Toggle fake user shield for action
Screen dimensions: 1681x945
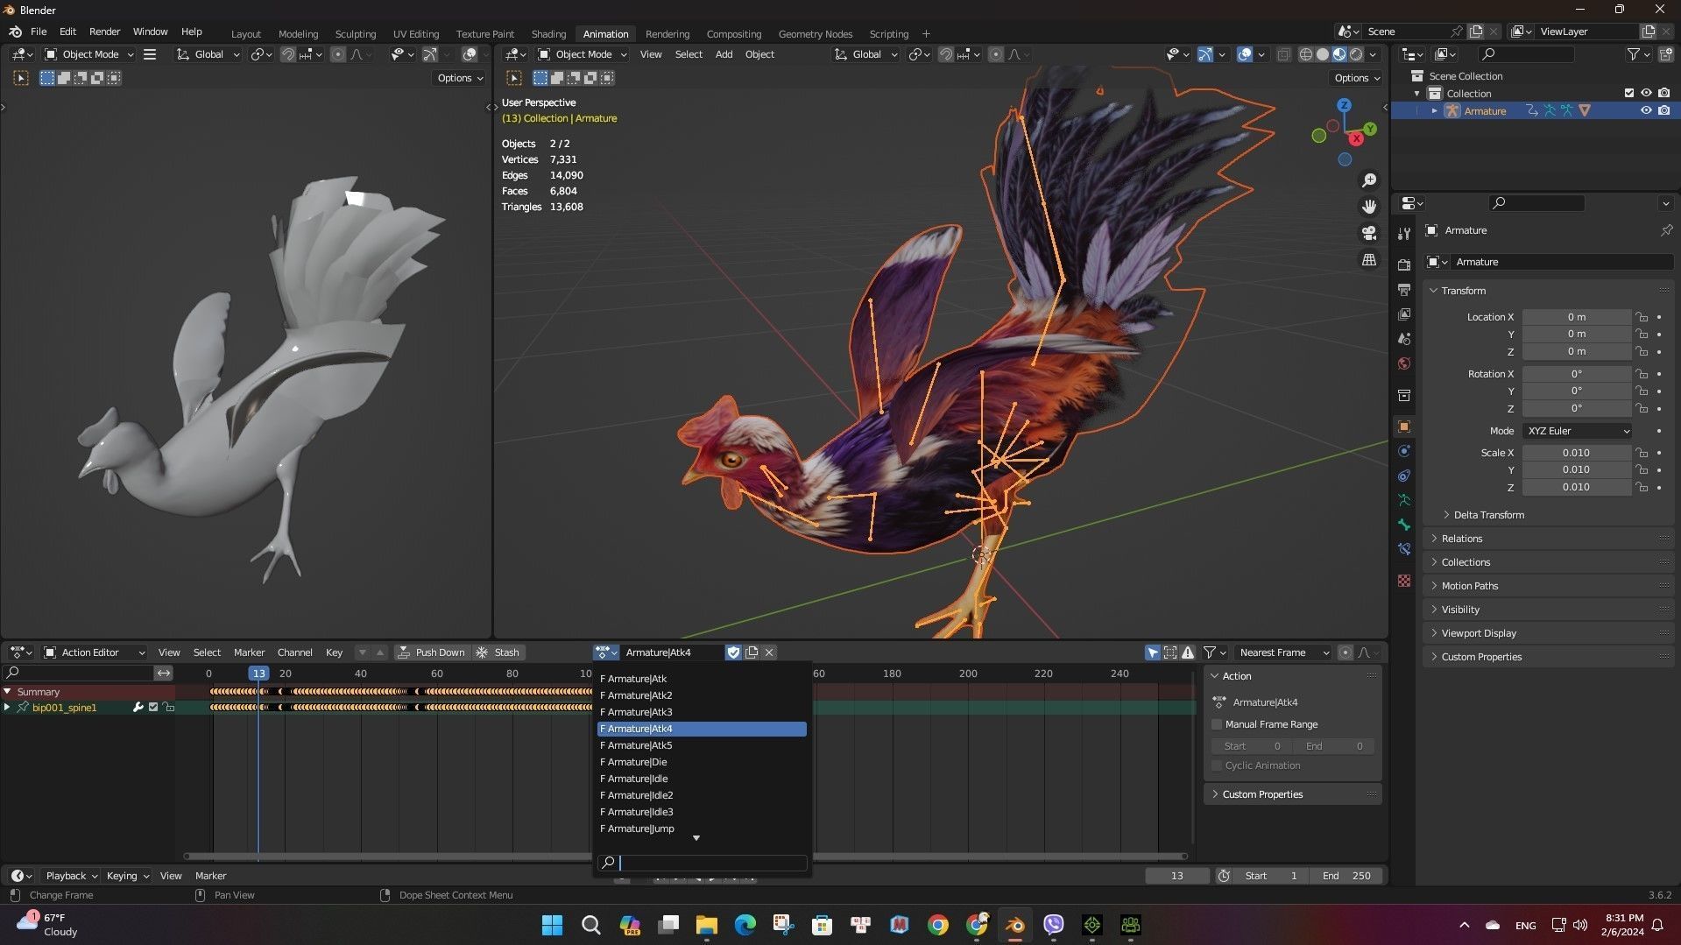click(733, 652)
